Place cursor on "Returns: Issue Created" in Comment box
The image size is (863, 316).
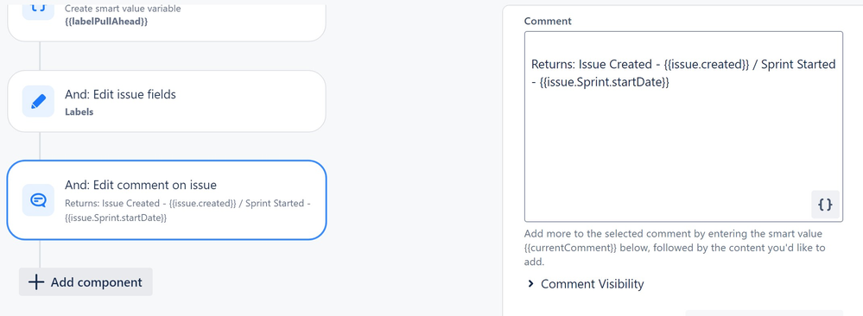591,65
